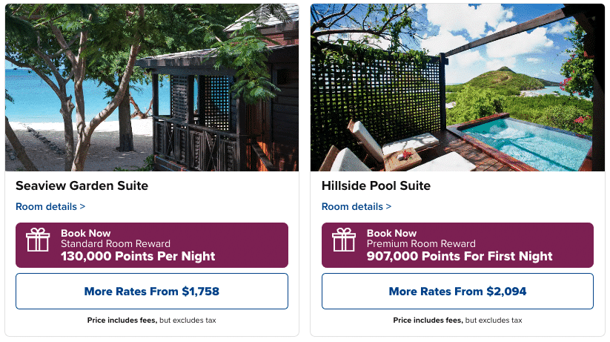Open Room details for Hillside Pool Suite
Screen dimensions: 610x342
[352, 206]
